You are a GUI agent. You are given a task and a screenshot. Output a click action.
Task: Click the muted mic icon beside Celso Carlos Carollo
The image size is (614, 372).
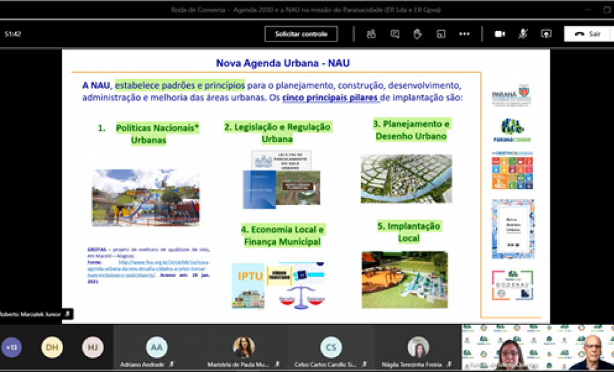364,365
